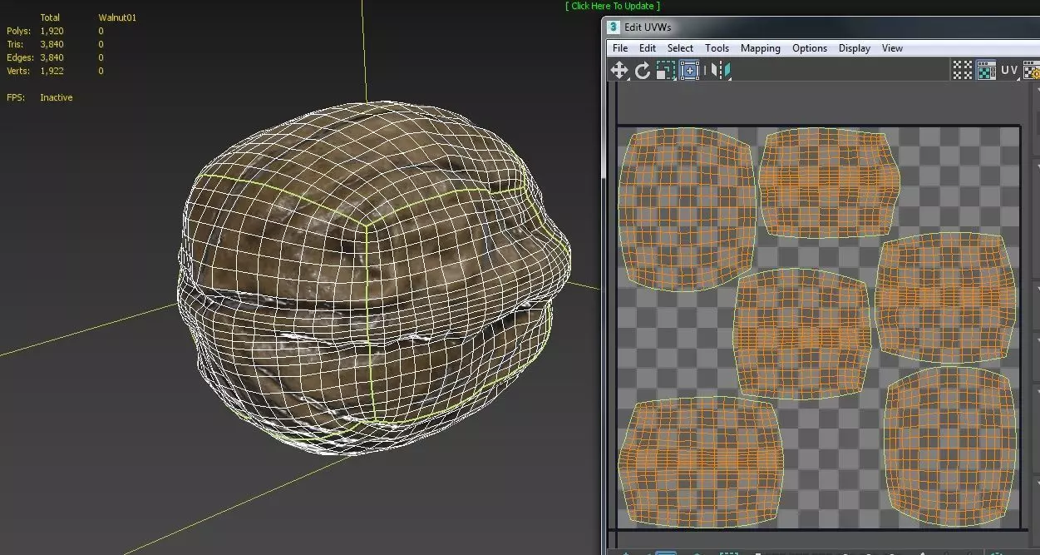Open the Edit menu
This screenshot has height=555, width=1040.
[x=648, y=48]
